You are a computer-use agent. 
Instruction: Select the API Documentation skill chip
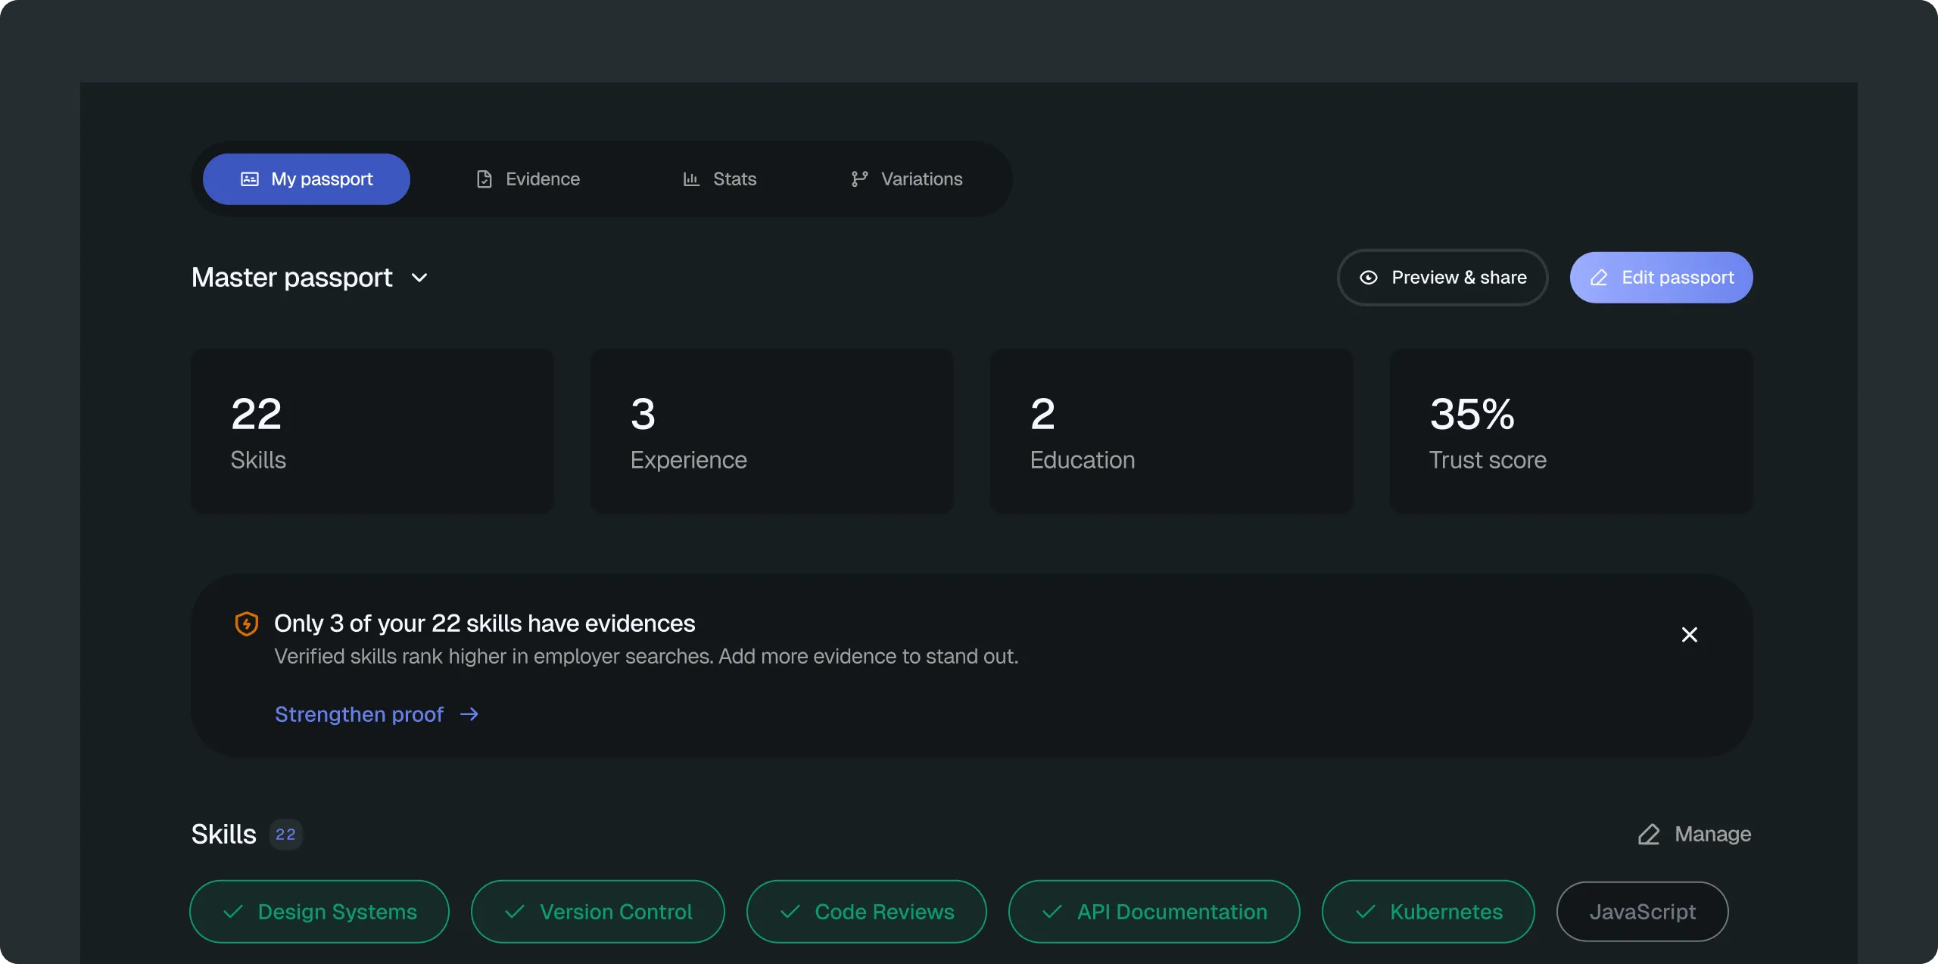1154,912
